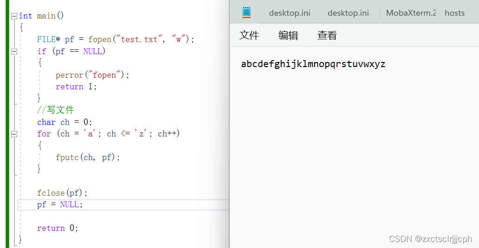479x248 pixels.
Task: Click the fclose(pf); line
Action: click(62, 193)
